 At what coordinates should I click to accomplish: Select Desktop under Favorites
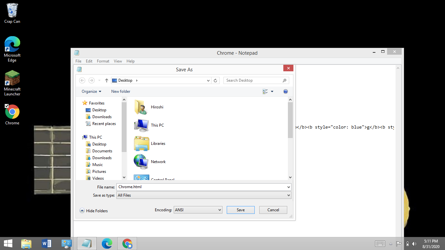[x=96, y=110]
